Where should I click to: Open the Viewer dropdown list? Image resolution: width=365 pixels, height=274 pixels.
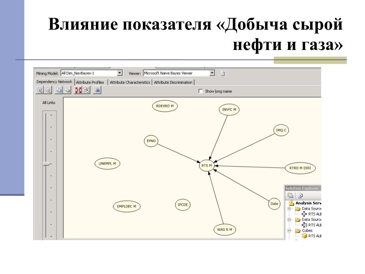pos(212,73)
